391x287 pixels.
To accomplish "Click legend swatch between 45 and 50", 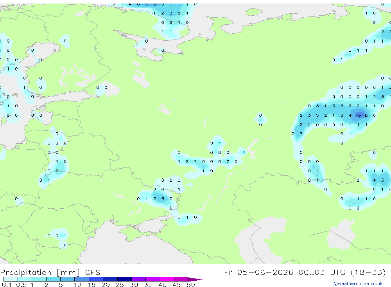I will tap(181, 279).
